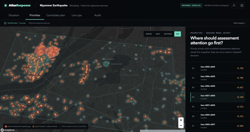This screenshot has height=132, width=250.
Task: Click the RESPONSE EXERCISE badge
Action: pos(191,5)
